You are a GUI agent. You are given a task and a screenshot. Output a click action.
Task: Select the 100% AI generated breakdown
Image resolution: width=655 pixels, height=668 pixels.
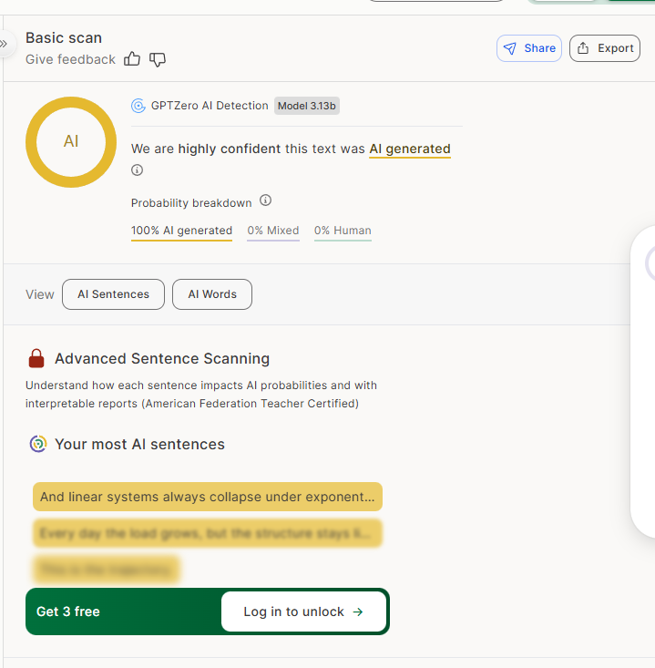coord(181,231)
